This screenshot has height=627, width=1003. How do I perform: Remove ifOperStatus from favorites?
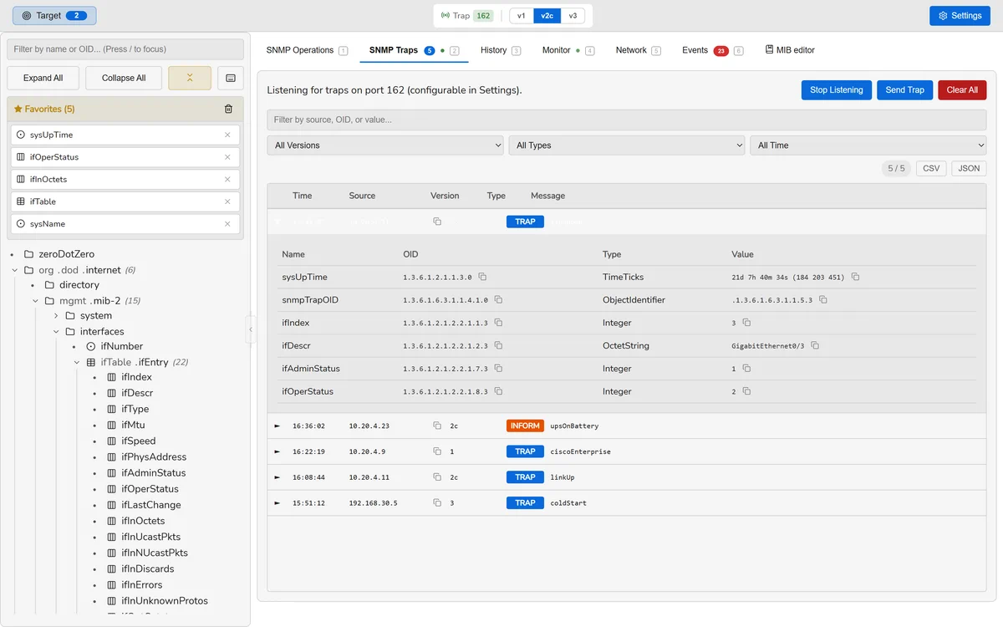(227, 157)
